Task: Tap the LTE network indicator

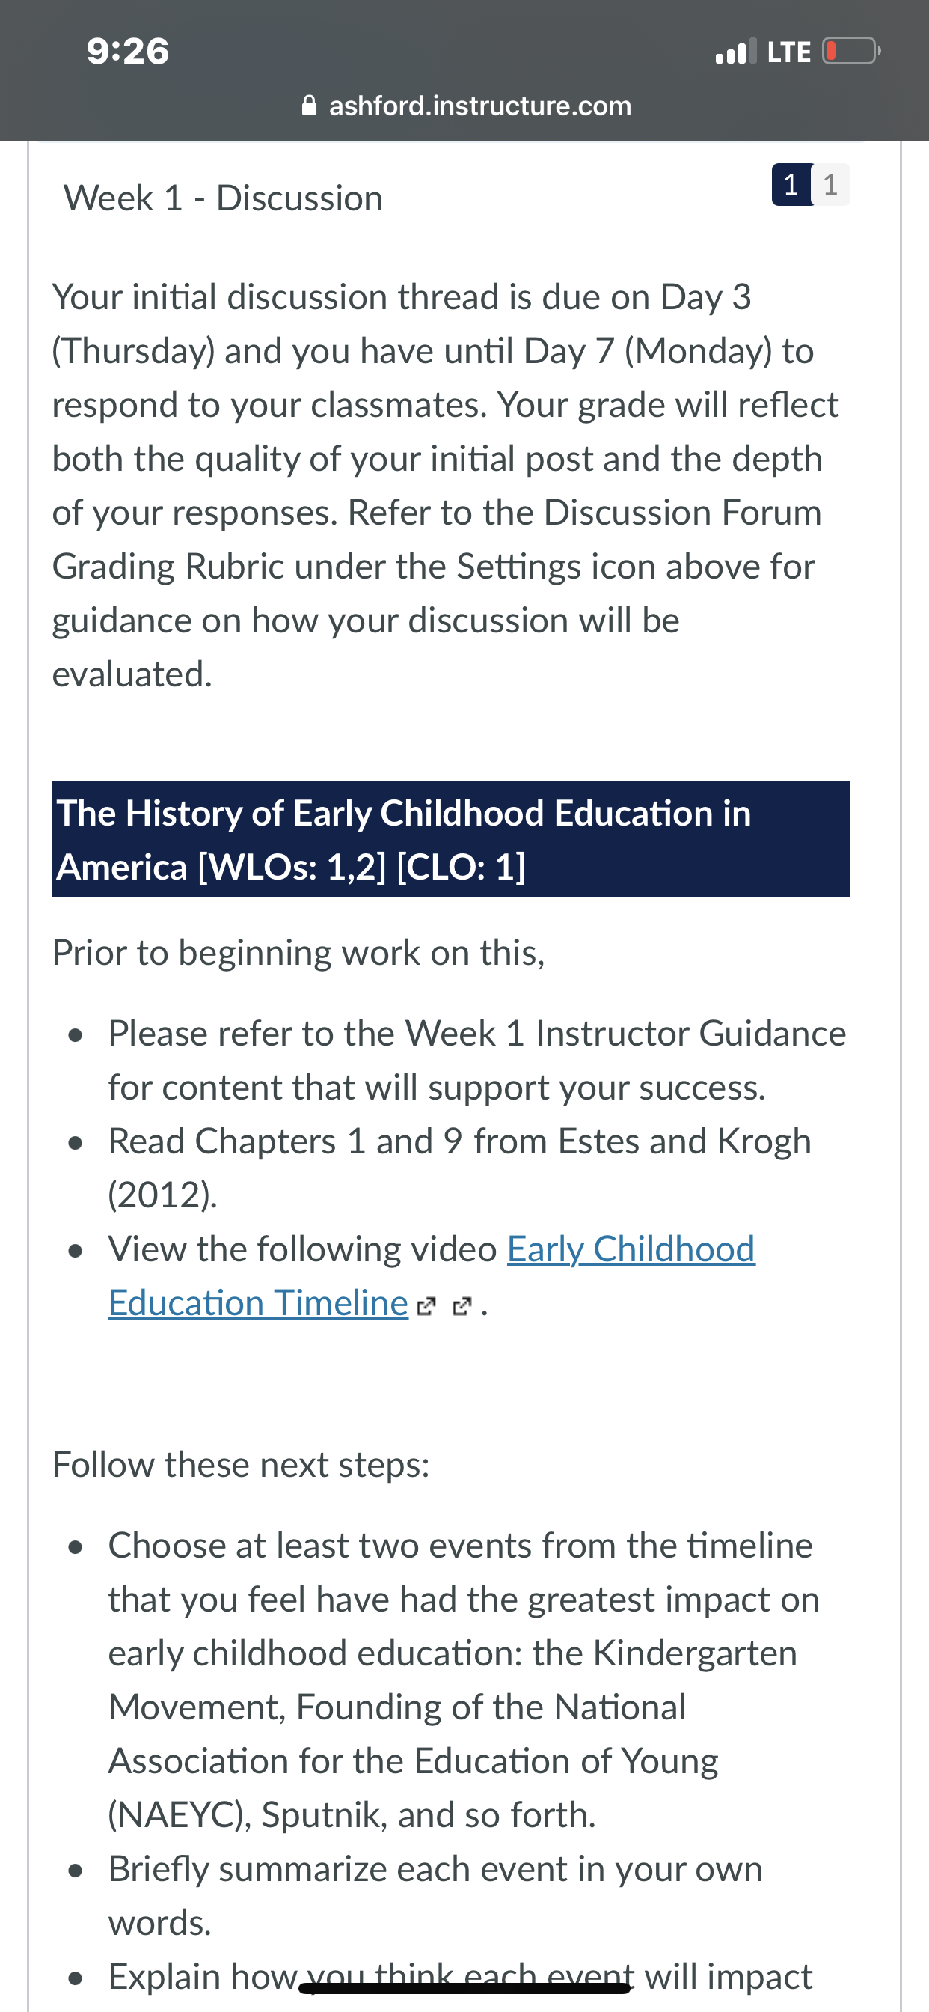Action: coord(789,52)
